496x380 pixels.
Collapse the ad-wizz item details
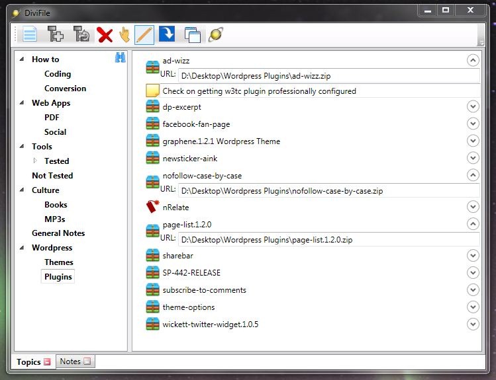[473, 60]
